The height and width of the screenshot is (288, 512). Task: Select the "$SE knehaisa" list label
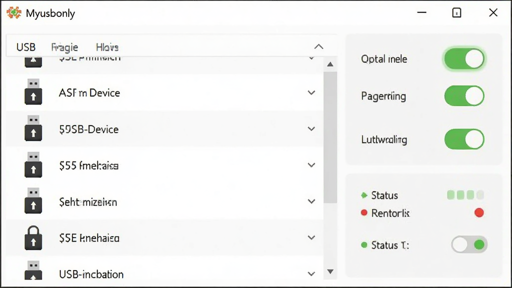point(89,238)
